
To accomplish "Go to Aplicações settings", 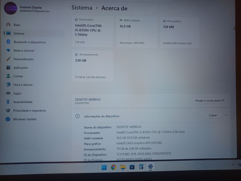I will click(34, 67).
